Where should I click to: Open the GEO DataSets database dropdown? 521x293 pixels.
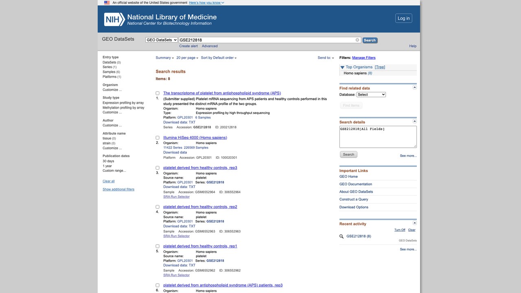(162, 40)
